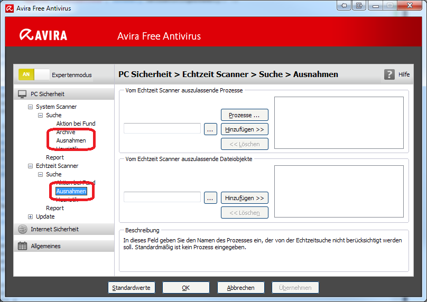Expand the Update tree node
The image size is (427, 302).
coord(30,217)
